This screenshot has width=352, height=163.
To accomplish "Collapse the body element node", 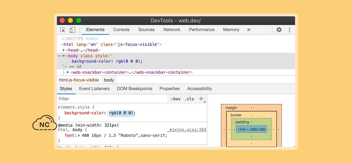I will click(x=64, y=56).
